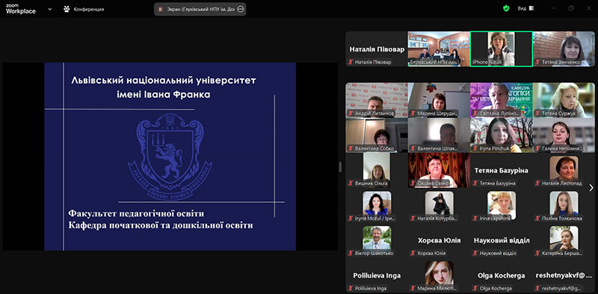Viewport: 598px width, 294px height.
Task: Click muted mic icon on Тетяна Суржук tile
Action: coord(537,113)
